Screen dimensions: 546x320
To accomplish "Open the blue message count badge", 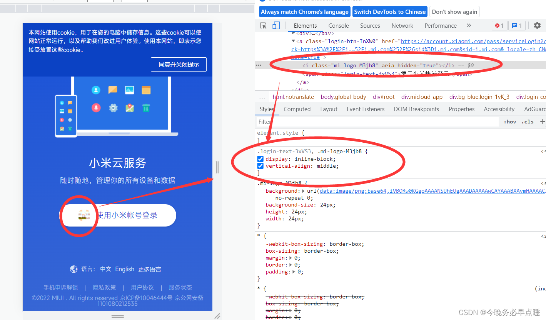I will pos(517,26).
